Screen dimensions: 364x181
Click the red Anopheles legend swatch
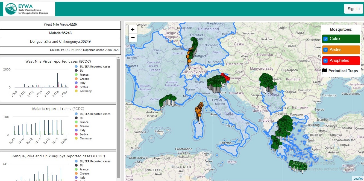click(341, 60)
